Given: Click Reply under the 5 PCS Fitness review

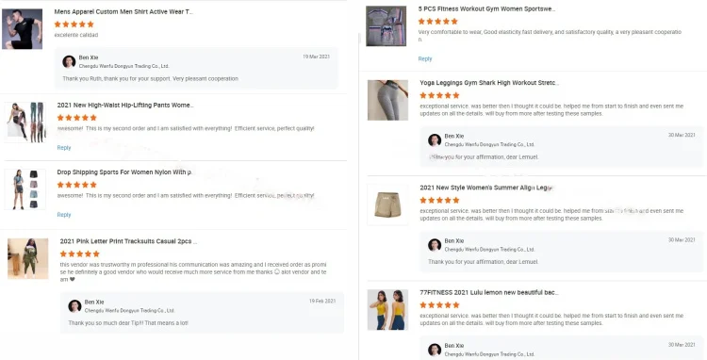Looking at the screenshot, I should click(x=425, y=59).
